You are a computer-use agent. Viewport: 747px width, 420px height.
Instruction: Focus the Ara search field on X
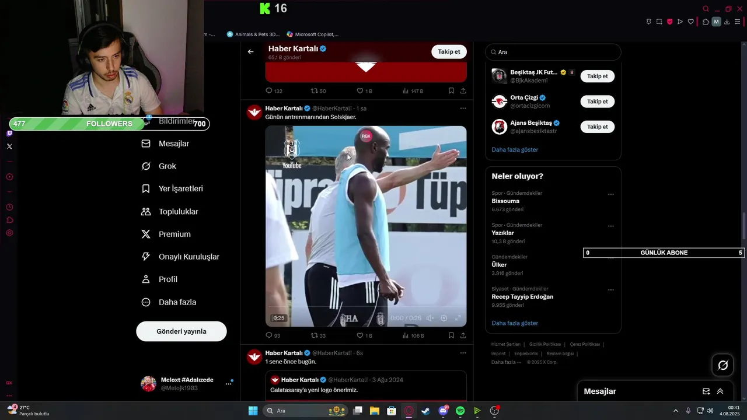click(553, 52)
